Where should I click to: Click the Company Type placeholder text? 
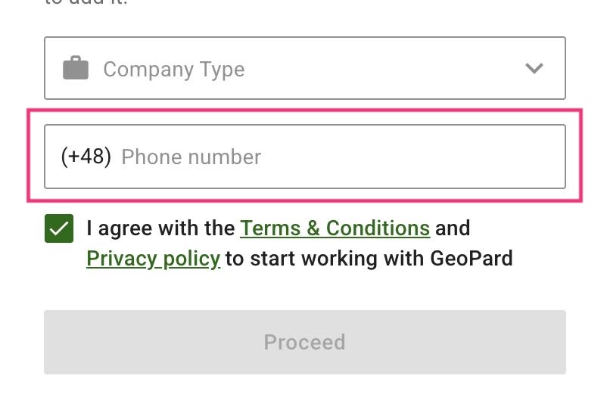[x=173, y=70]
